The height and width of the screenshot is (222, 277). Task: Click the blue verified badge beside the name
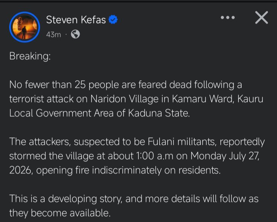click(x=113, y=20)
